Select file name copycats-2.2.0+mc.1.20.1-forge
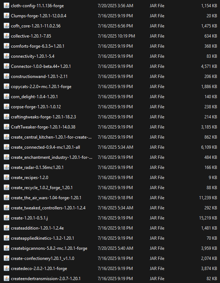The image size is (220, 283). click(x=41, y=87)
